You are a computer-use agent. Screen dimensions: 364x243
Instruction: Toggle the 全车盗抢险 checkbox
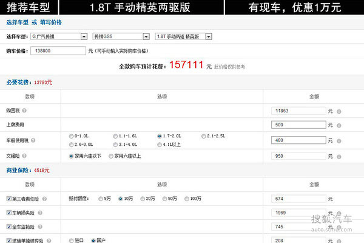point(9,227)
